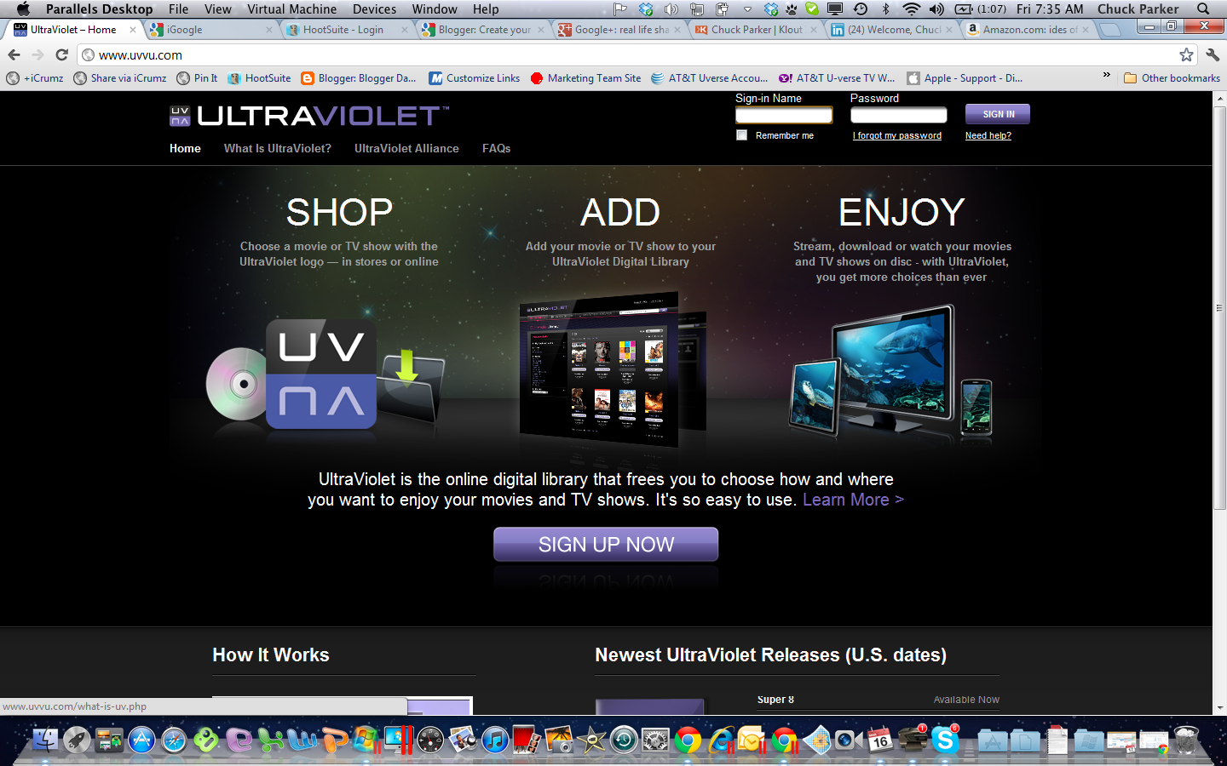Open Spotlight search in the menu bar
Screen dimensions: 1227x766
point(1203,9)
